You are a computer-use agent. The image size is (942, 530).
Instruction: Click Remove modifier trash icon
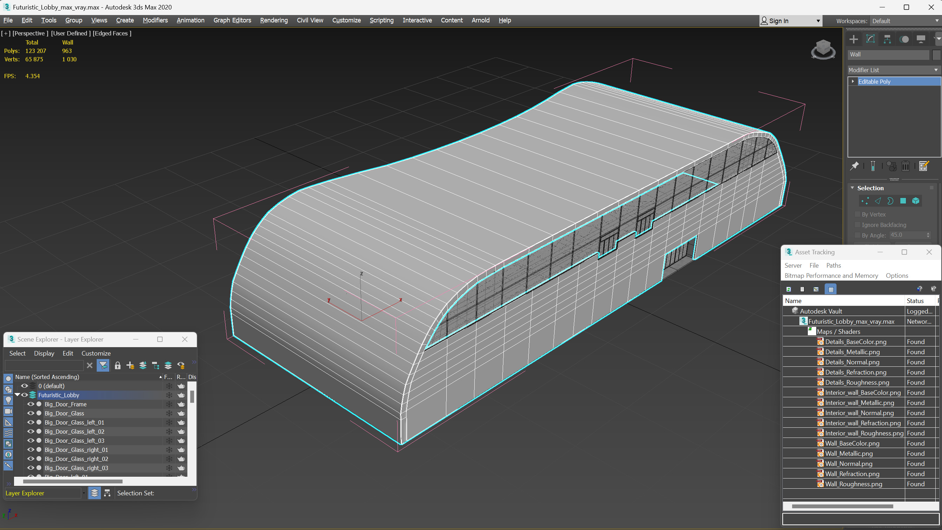[906, 166]
